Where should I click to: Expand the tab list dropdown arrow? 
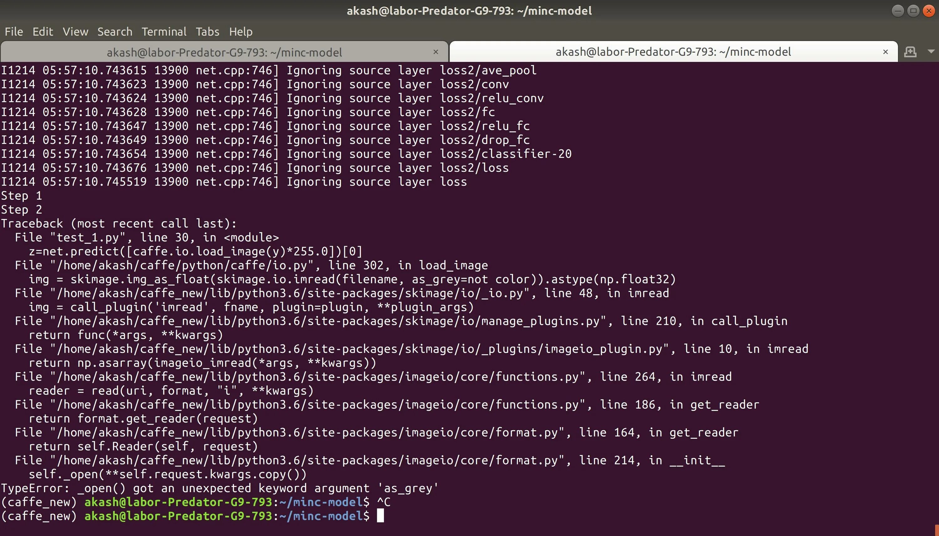[931, 52]
